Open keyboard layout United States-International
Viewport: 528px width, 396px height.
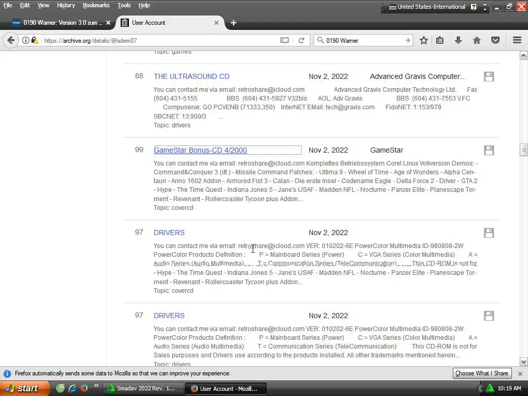pyautogui.click(x=427, y=7)
